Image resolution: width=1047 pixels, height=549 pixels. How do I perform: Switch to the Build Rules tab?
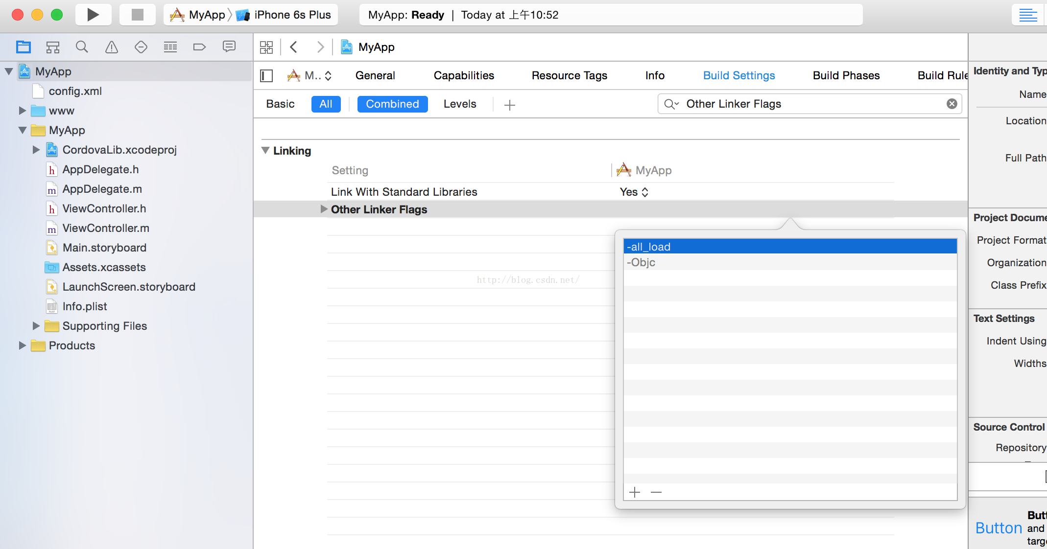942,75
